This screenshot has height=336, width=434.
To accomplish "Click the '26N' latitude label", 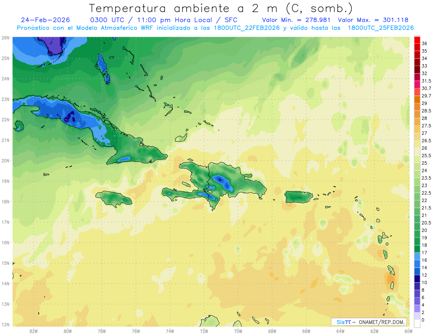I will pyautogui.click(x=6, y=38).
